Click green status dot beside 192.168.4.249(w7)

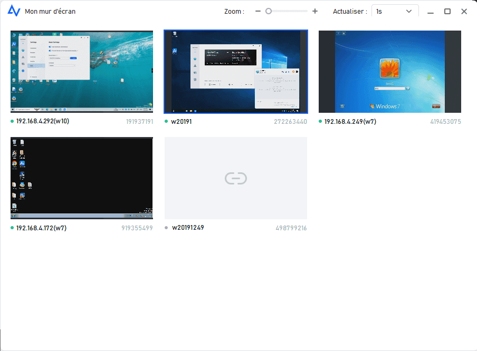pos(320,121)
